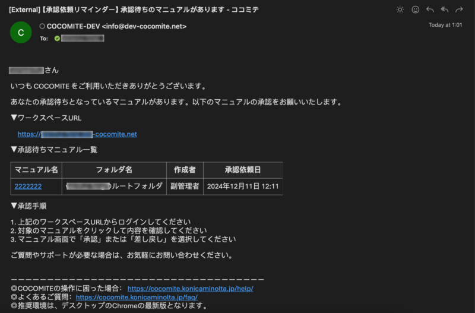This screenshot has width=475, height=313.
Task: Click the blurred recipient address after To:
Action: pyautogui.click(x=83, y=38)
